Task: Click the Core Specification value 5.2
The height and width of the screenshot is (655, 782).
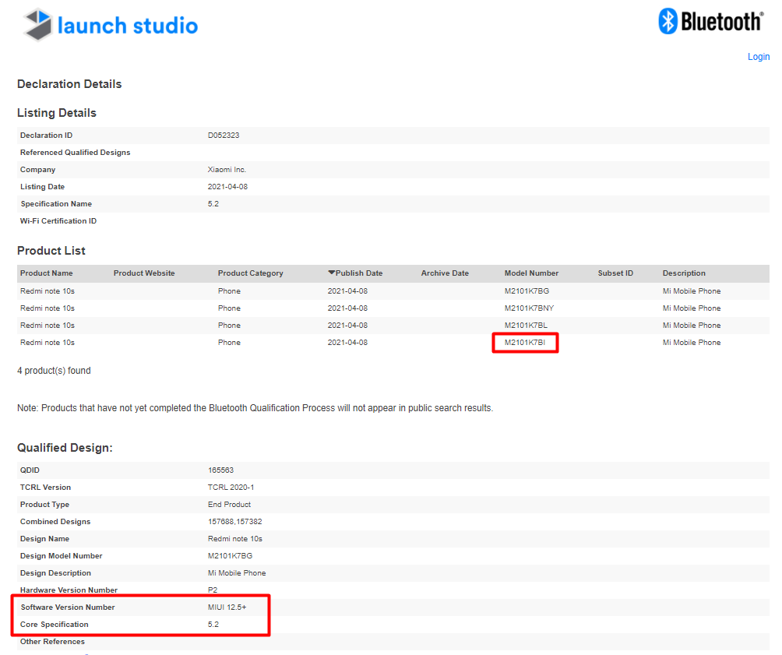Action: (x=210, y=624)
